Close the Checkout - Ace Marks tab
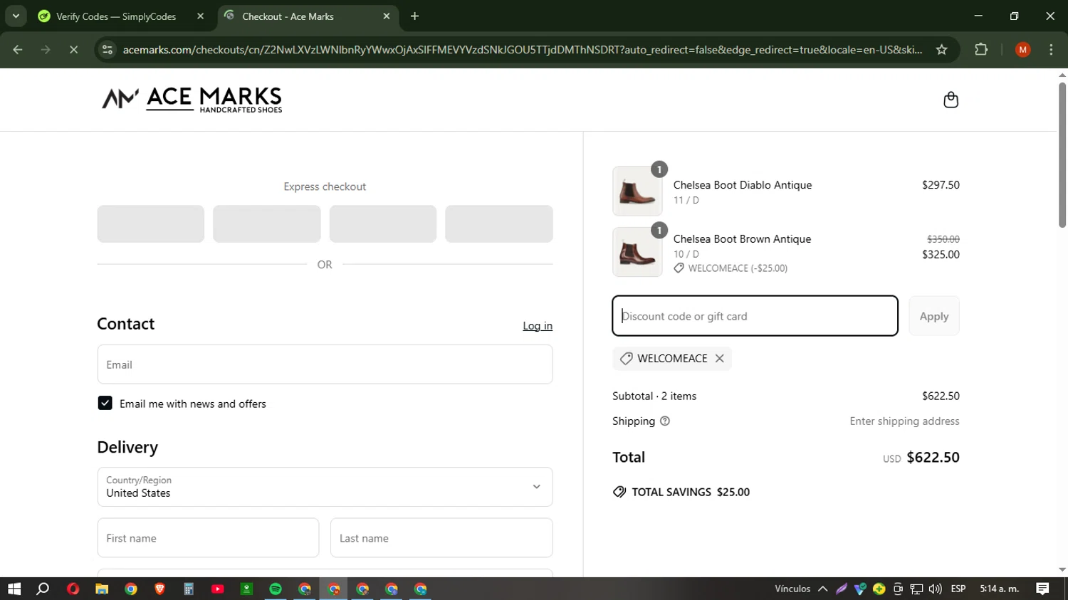This screenshot has width=1068, height=600. [387, 16]
